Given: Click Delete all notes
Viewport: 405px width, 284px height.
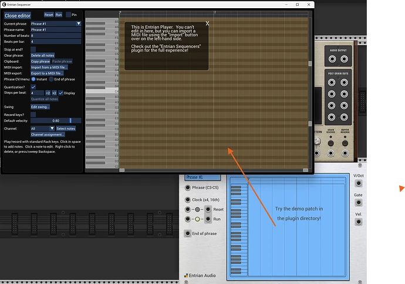Looking at the screenshot, I should click(x=43, y=56).
